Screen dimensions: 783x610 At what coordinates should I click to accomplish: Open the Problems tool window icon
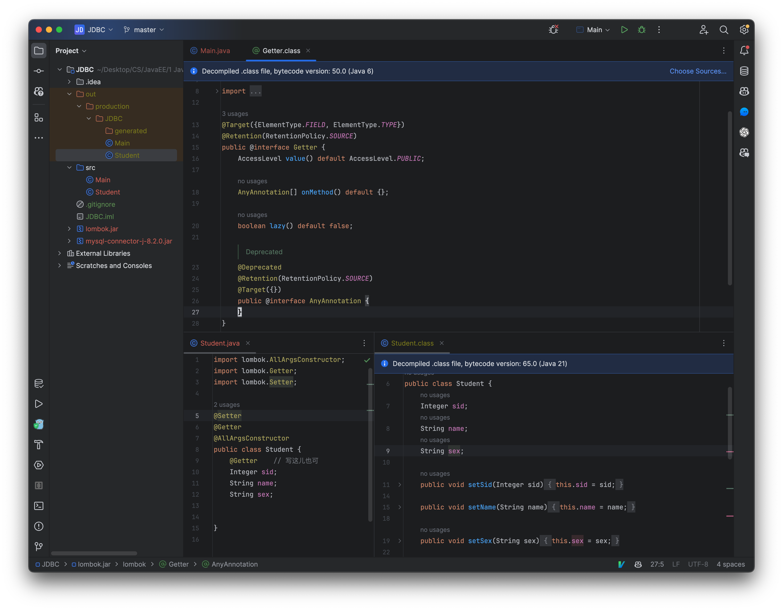[x=39, y=526]
